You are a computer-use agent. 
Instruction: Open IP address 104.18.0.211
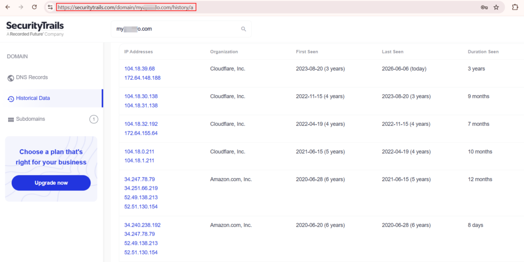click(x=139, y=151)
